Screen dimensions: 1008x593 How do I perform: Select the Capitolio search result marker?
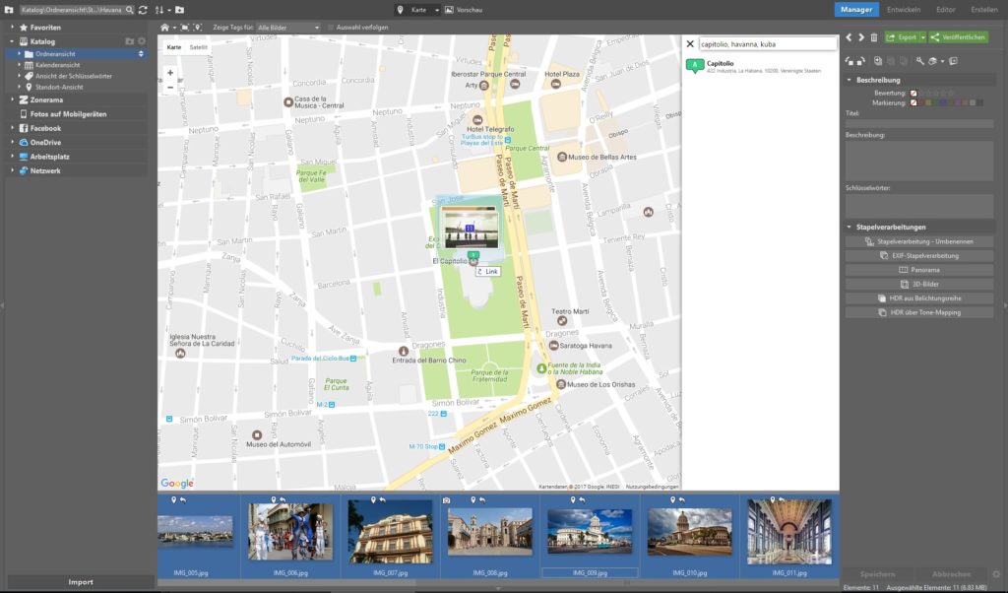pyautogui.click(x=694, y=66)
